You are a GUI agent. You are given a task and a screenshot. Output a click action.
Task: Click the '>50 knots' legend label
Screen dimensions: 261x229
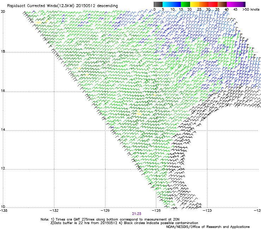[x=251, y=9]
